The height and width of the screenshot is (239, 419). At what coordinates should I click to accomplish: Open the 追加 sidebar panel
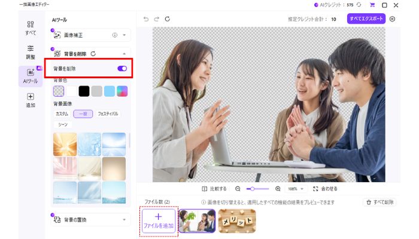30,99
